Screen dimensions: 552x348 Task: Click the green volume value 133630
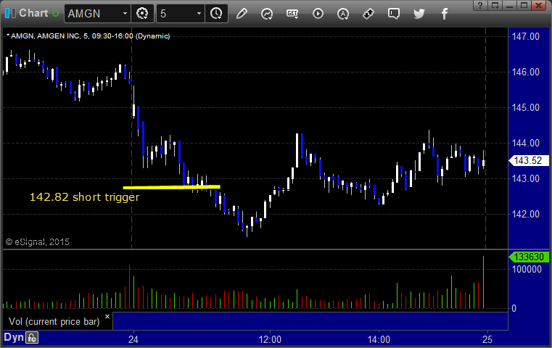pyautogui.click(x=529, y=257)
